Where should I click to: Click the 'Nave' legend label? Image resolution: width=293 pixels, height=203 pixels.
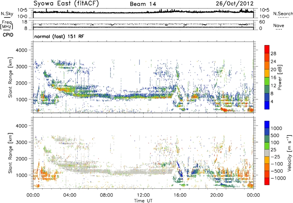[x=279, y=25]
